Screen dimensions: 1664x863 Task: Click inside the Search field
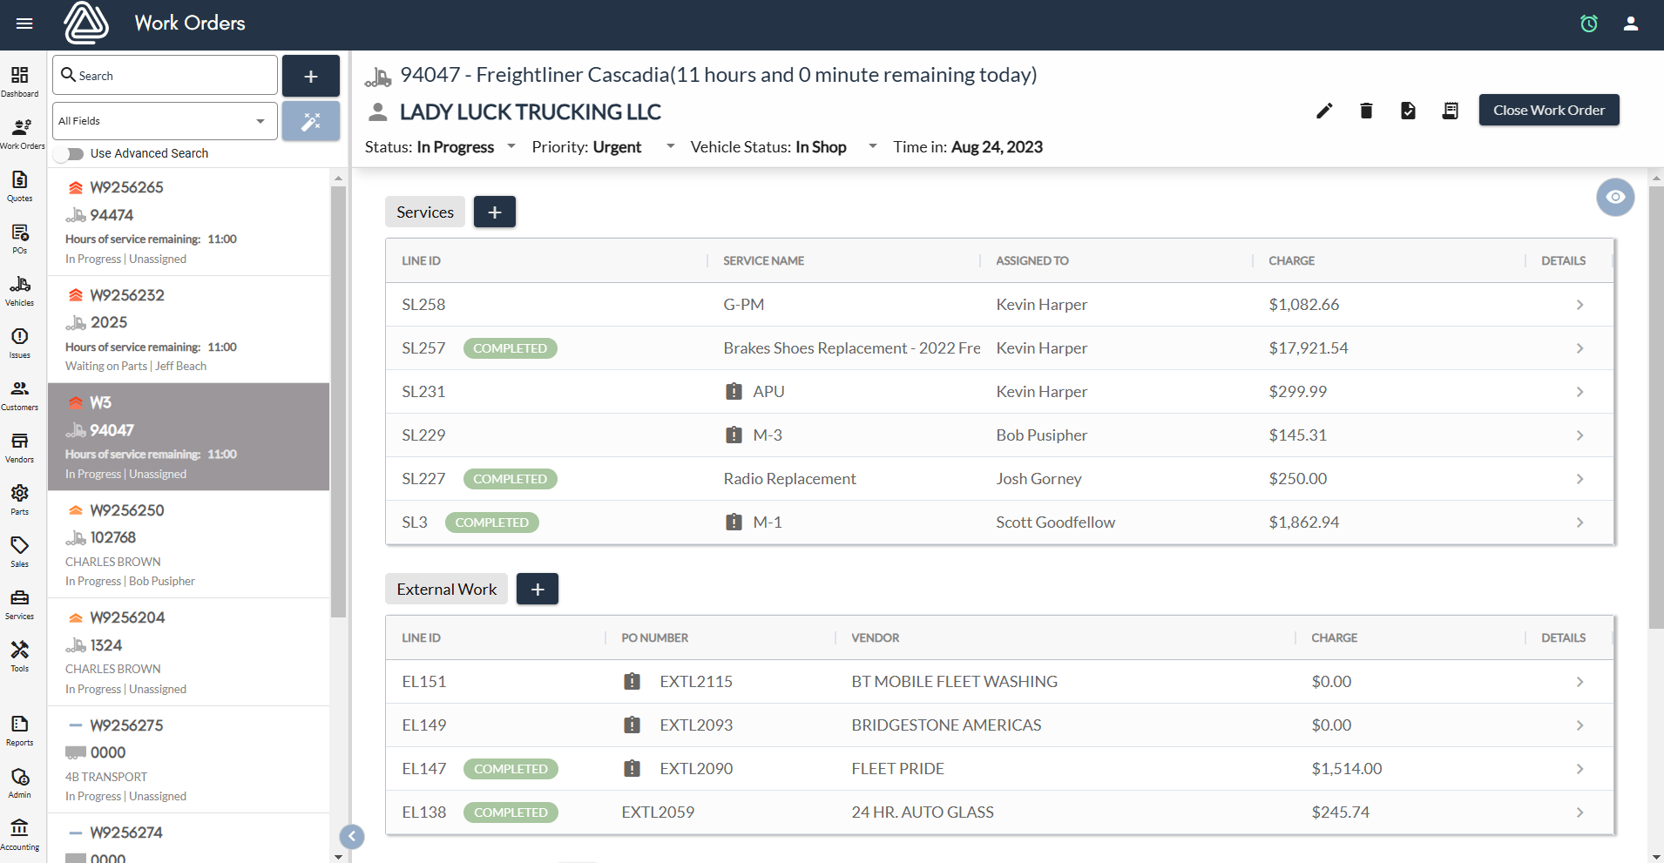164,75
